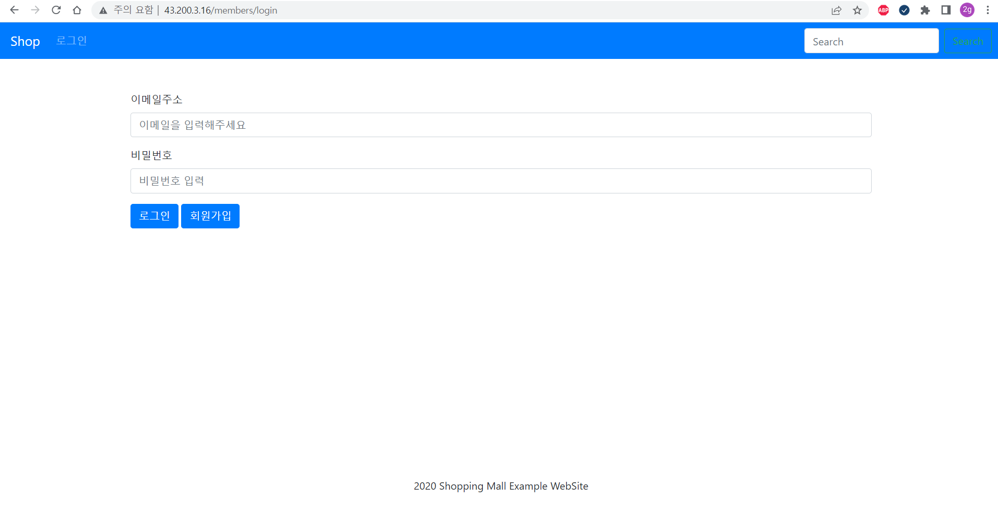Focus the 비밀번호 입력 password field
998x511 pixels.
tap(501, 181)
